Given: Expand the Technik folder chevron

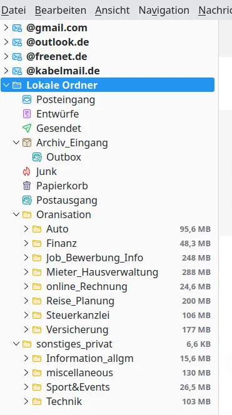Looking at the screenshot, I should pyautogui.click(x=26, y=401).
